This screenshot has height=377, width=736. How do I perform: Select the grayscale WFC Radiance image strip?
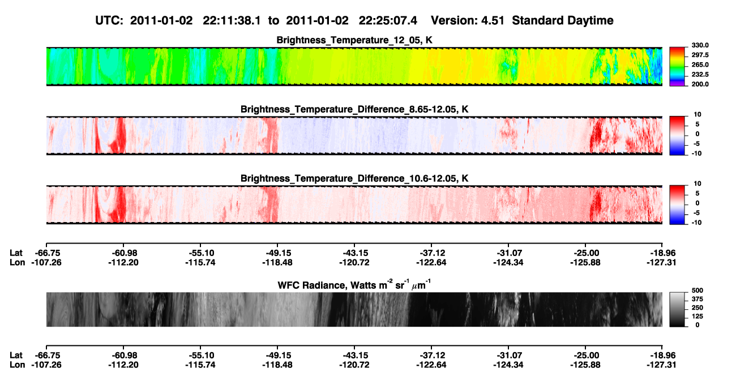[x=354, y=309]
